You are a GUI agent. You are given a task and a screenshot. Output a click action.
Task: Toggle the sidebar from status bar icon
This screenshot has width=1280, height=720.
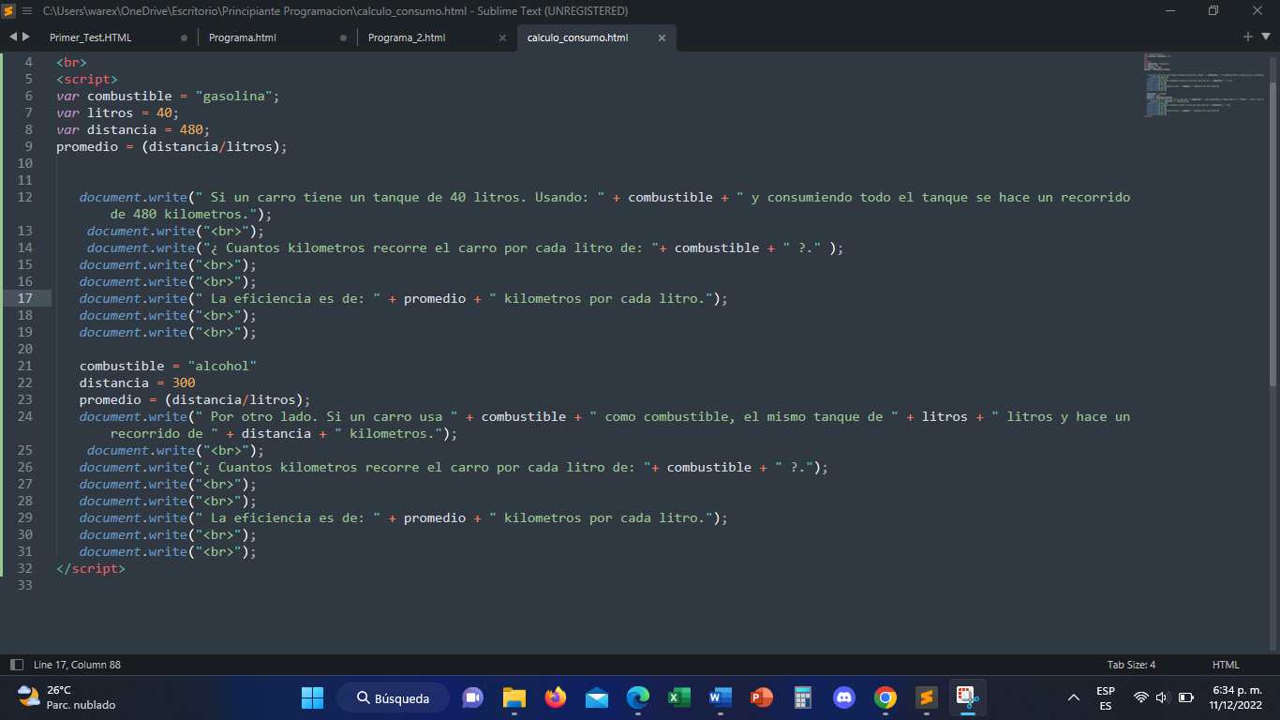pyautogui.click(x=16, y=665)
